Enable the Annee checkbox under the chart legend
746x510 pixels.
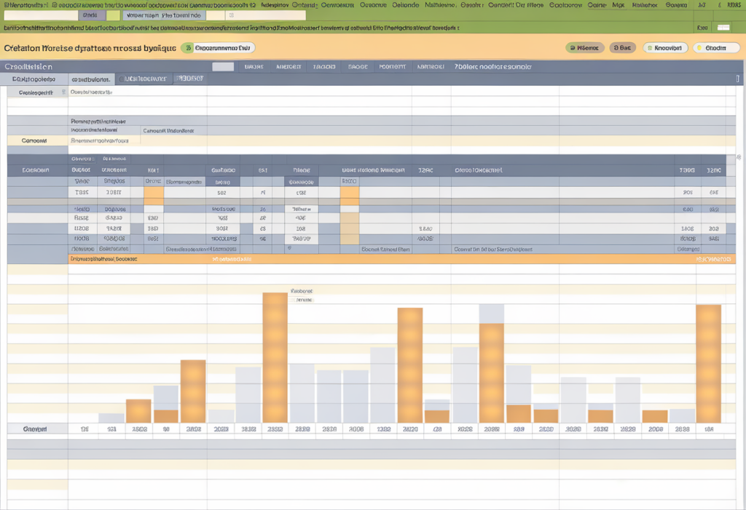(291, 299)
